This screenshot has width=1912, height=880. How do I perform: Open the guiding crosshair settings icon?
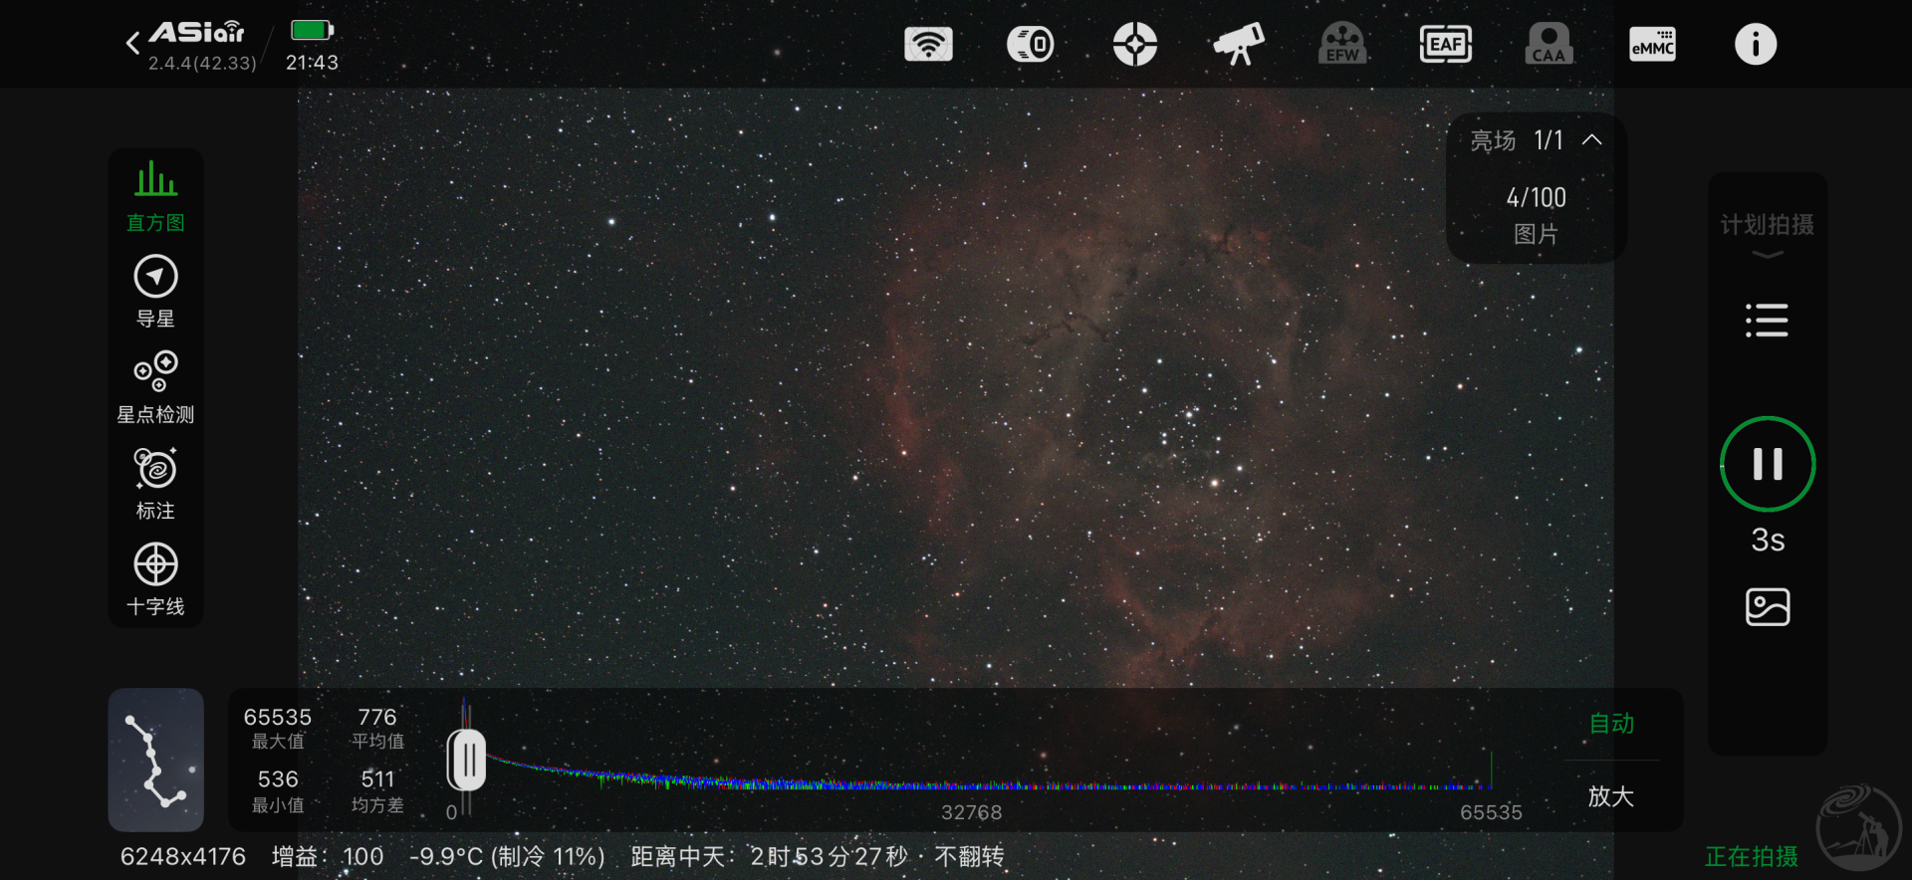[1134, 45]
